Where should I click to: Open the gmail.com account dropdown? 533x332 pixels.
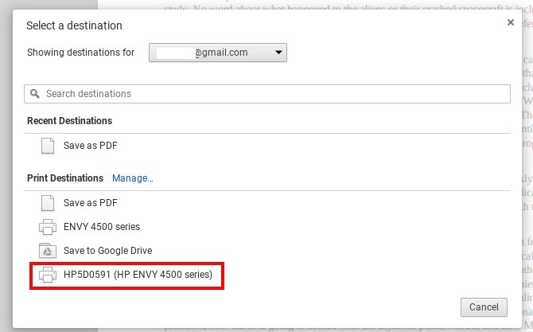[x=218, y=53]
